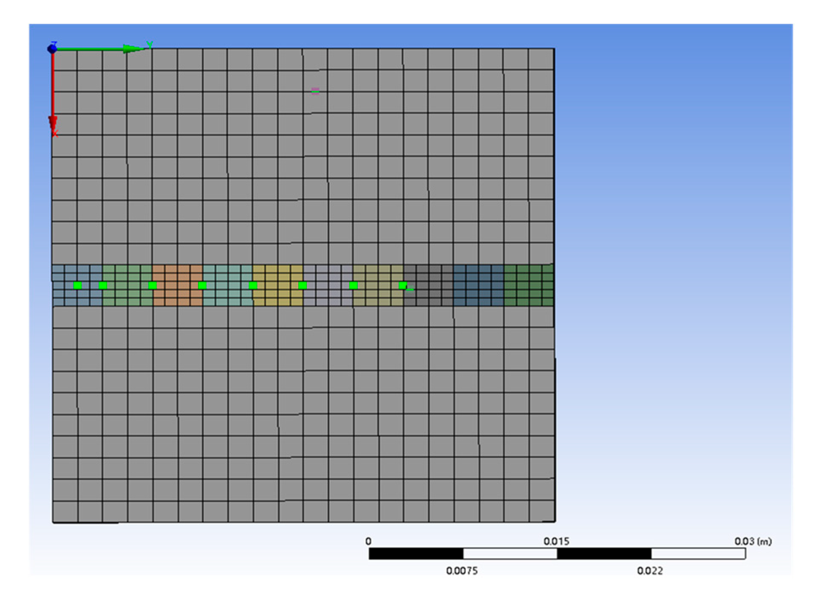Screen dimensions: 821x599
Task: Select the green marker in the orange segment
Action: [x=153, y=285]
